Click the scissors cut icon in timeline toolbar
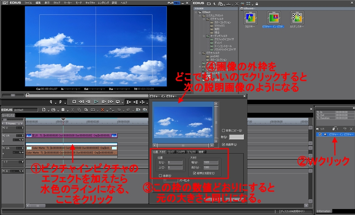The width and height of the screenshot is (355, 215). (72, 110)
